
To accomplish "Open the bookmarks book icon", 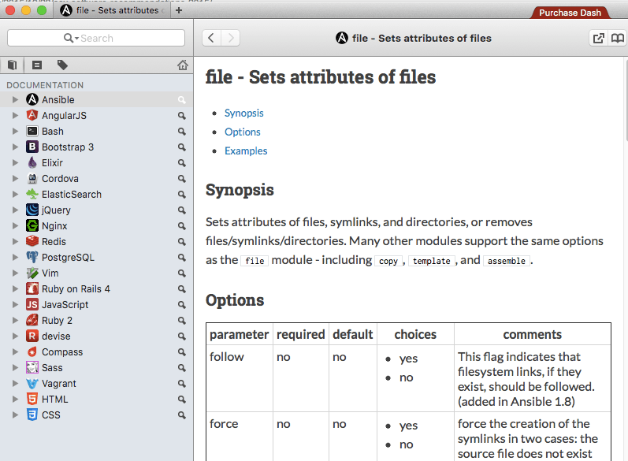I will 617,38.
